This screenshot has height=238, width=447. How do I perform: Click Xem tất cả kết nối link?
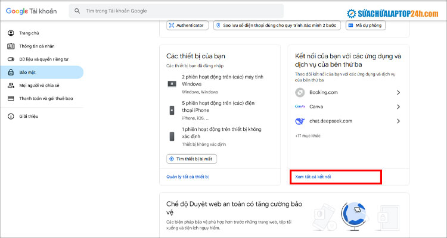(x=313, y=177)
